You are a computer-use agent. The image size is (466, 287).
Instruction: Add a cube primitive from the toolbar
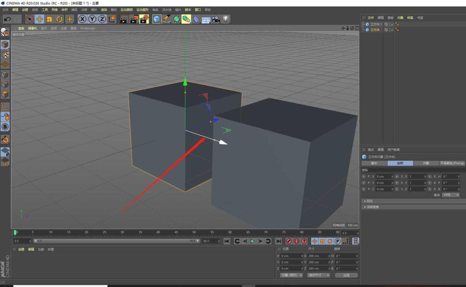pos(157,19)
